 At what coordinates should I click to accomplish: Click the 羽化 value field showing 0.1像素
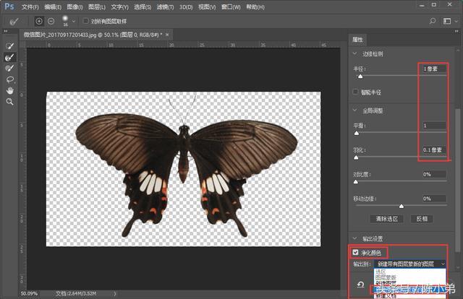434,149
